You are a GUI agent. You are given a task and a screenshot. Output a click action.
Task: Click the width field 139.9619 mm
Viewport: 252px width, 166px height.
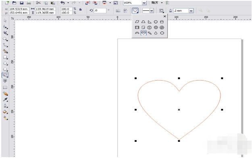[46, 9]
